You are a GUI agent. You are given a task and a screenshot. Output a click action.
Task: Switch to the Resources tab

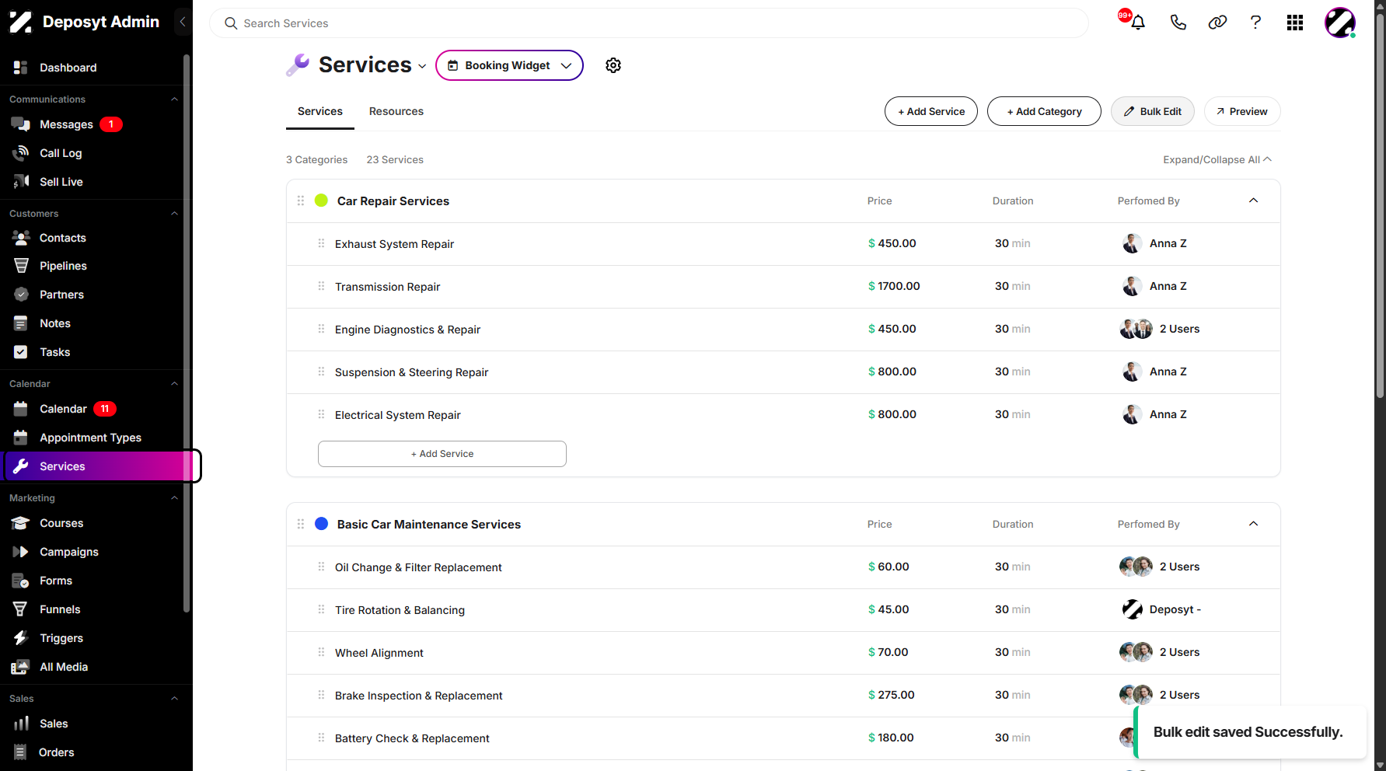(396, 111)
